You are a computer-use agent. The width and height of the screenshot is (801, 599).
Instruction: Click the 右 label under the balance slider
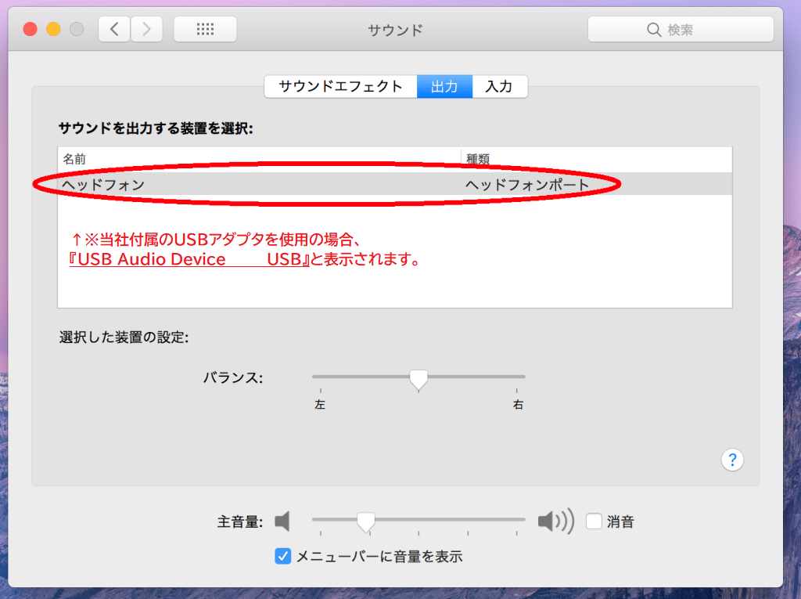(518, 405)
